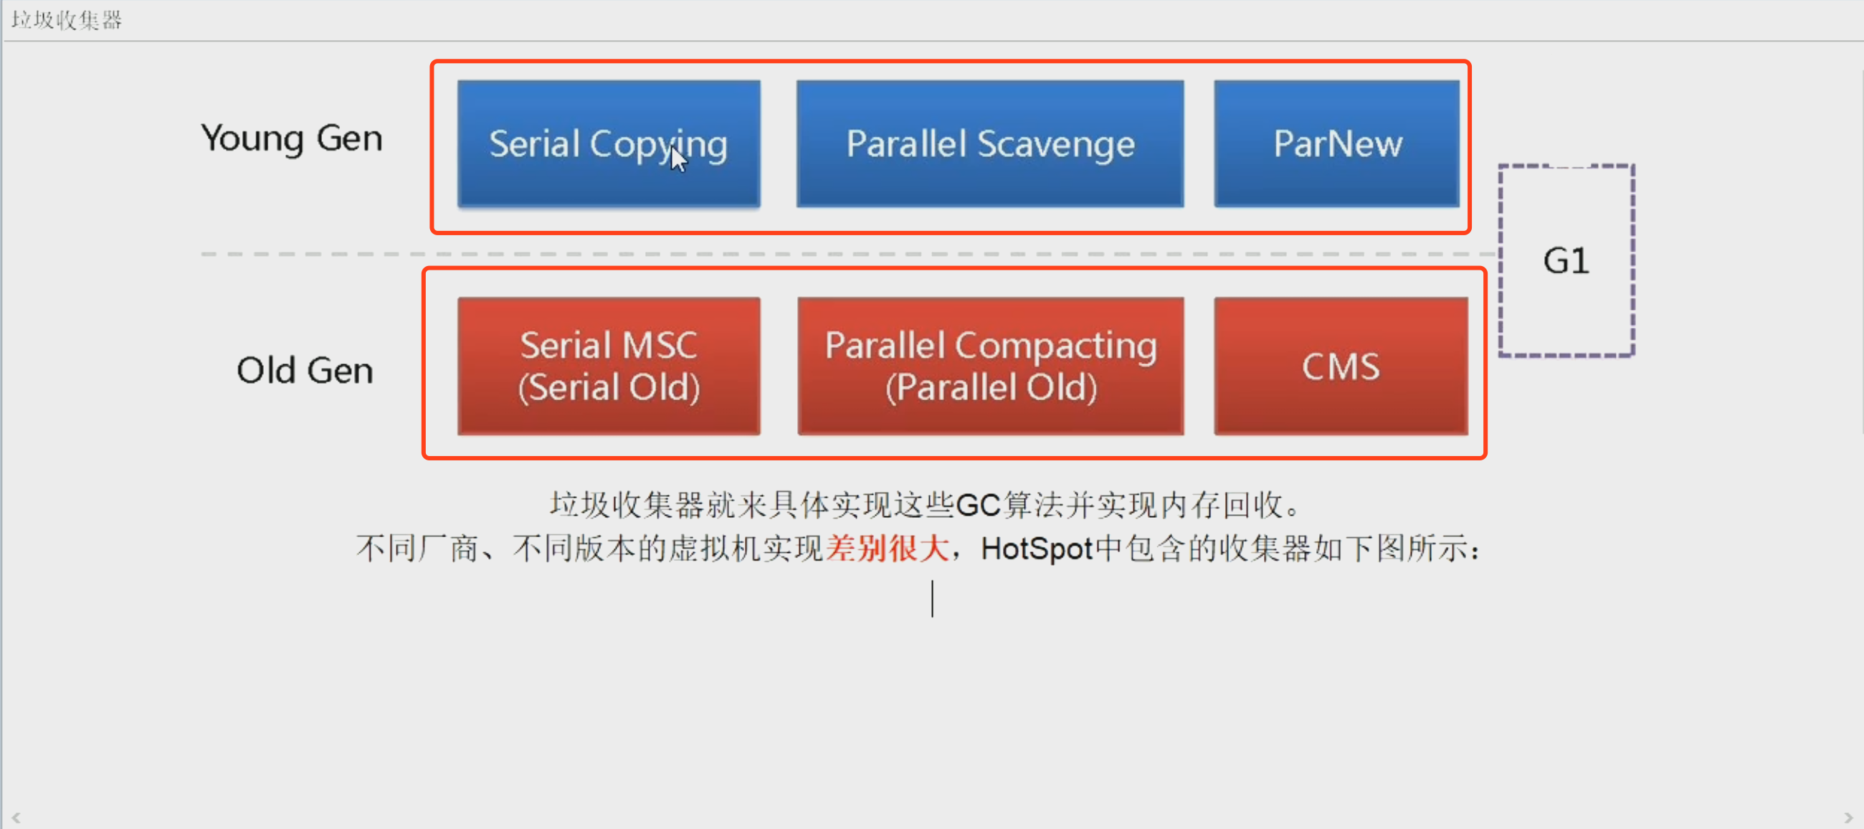Select the CMS collector button
Viewport: 1864px width, 829px height.
(1329, 367)
